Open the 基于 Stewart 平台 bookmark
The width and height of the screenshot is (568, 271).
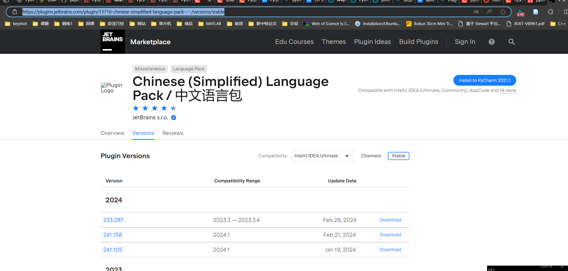point(480,24)
